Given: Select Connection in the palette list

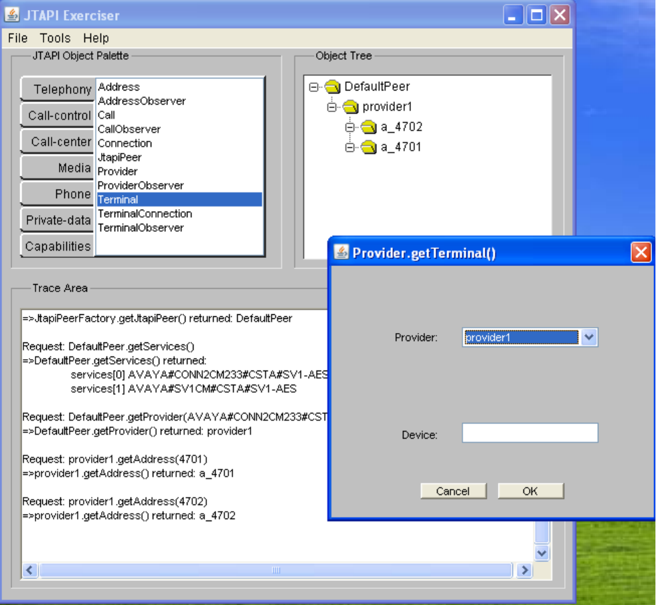Looking at the screenshot, I should [x=179, y=143].
